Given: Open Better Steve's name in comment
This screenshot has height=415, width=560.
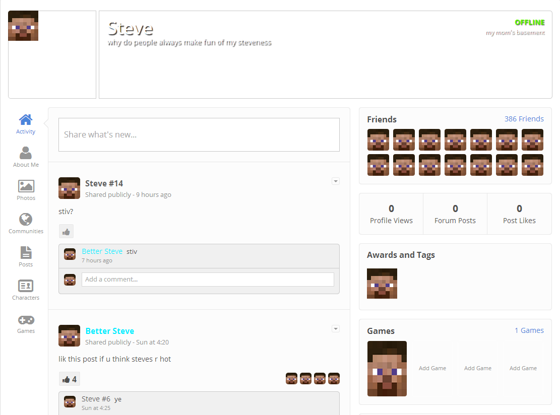Looking at the screenshot, I should pos(102,251).
